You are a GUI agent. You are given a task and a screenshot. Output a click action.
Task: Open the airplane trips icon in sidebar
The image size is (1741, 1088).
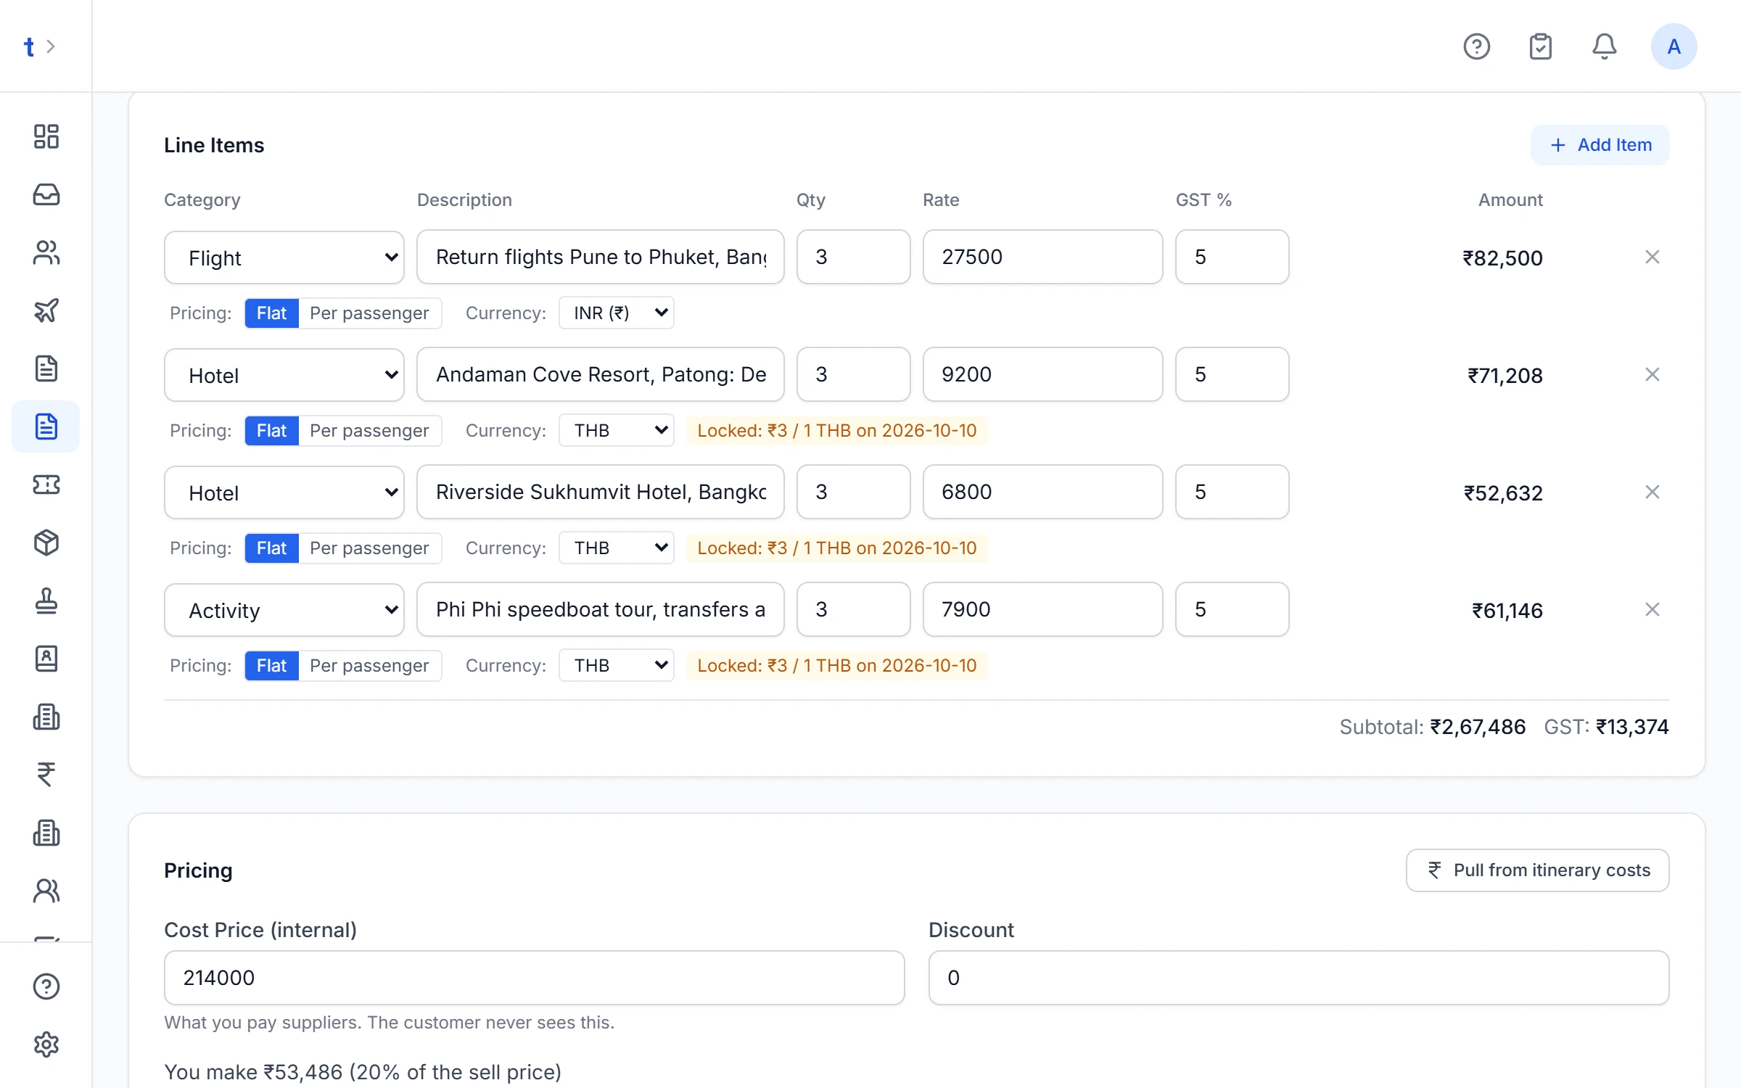tap(46, 310)
